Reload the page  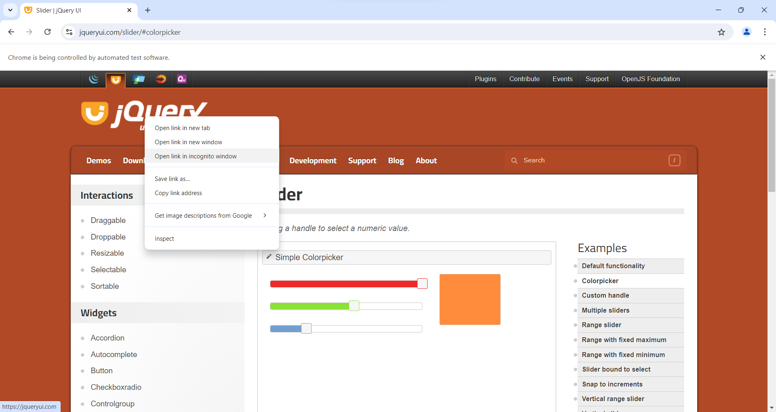point(48,32)
